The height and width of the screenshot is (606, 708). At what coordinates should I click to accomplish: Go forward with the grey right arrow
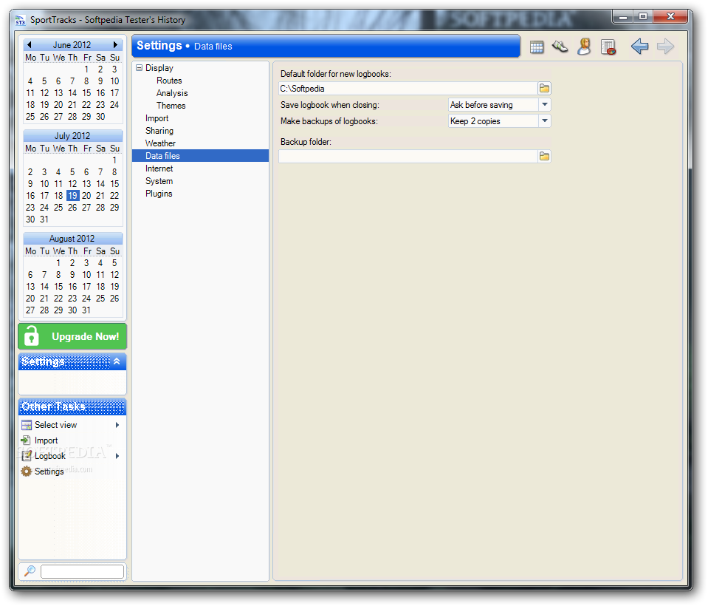click(666, 46)
